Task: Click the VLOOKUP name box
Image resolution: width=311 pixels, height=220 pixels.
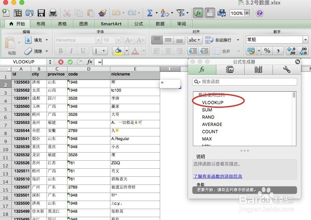Action: click(23, 62)
